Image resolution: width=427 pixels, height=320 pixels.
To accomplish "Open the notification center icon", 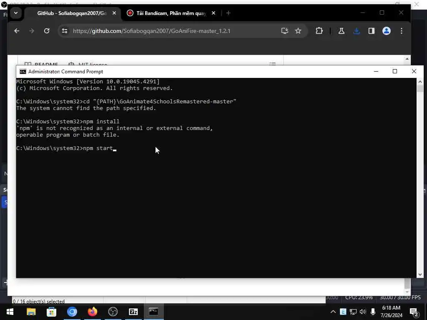I will click(x=414, y=312).
